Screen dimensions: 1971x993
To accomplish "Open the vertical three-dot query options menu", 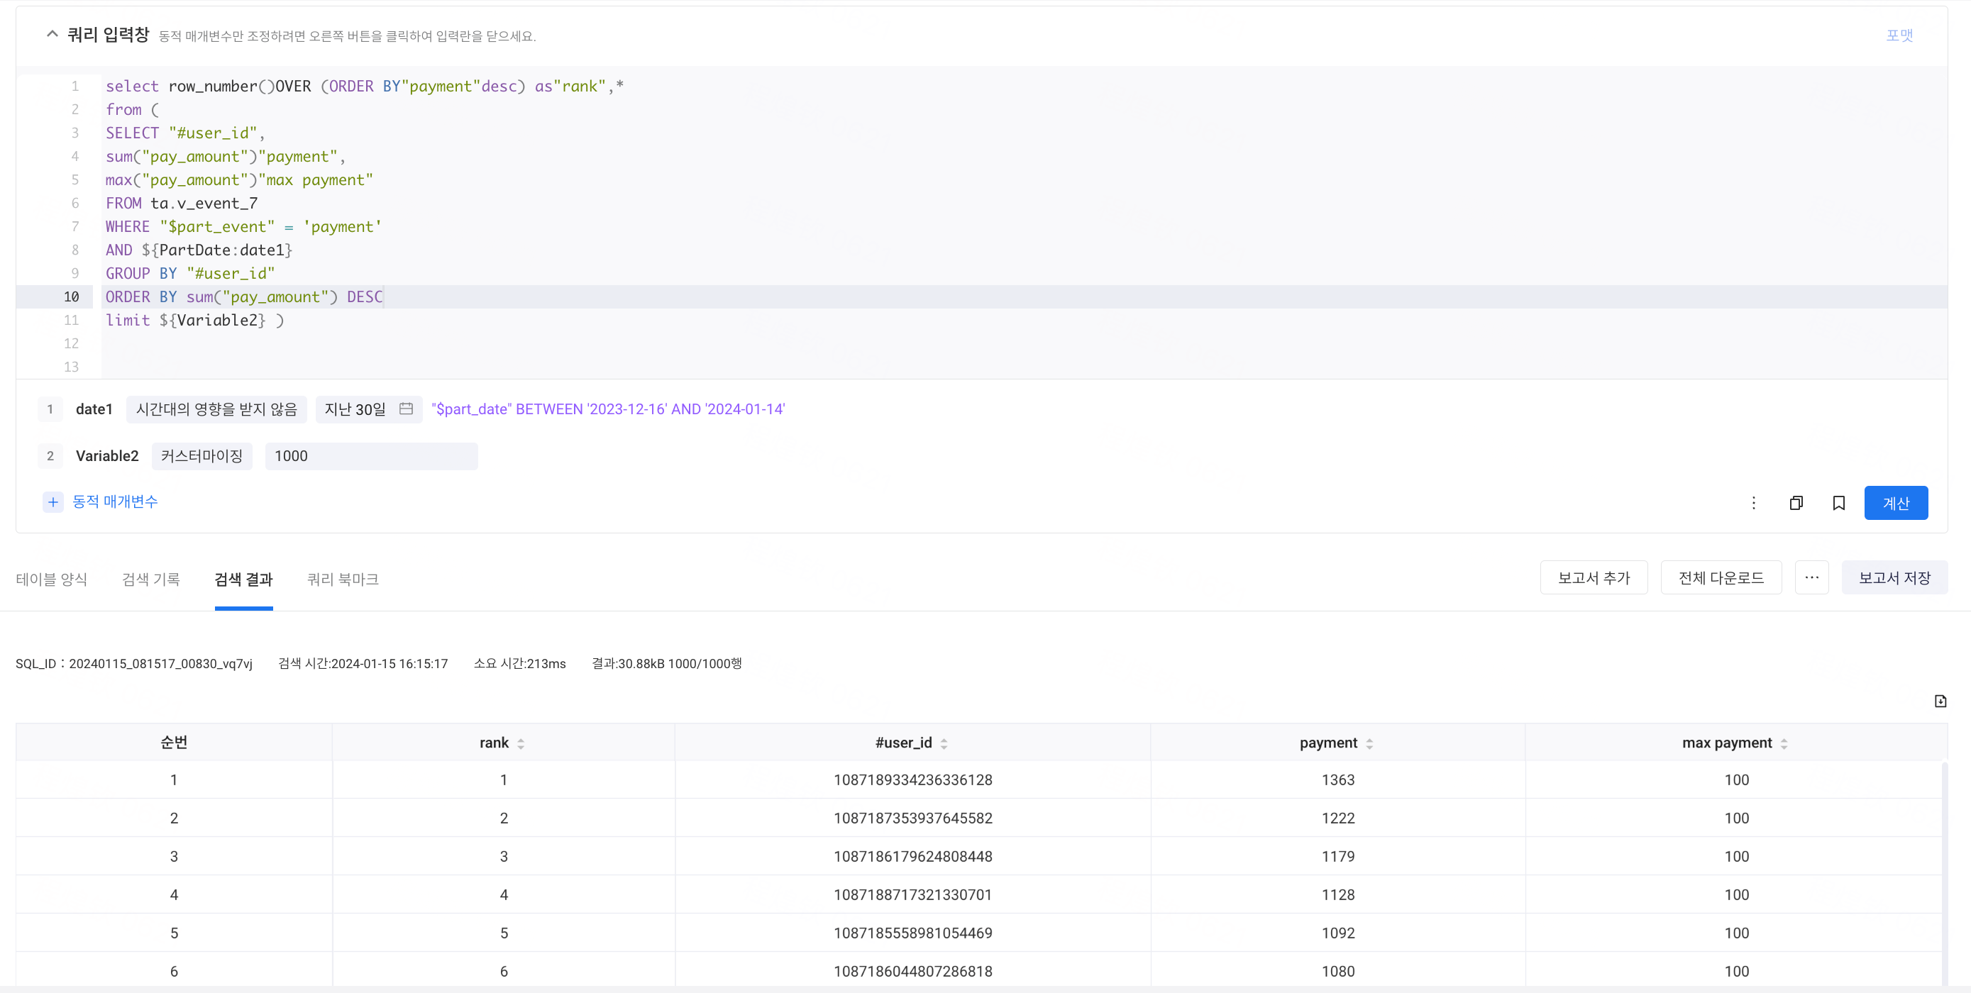I will [x=1754, y=503].
